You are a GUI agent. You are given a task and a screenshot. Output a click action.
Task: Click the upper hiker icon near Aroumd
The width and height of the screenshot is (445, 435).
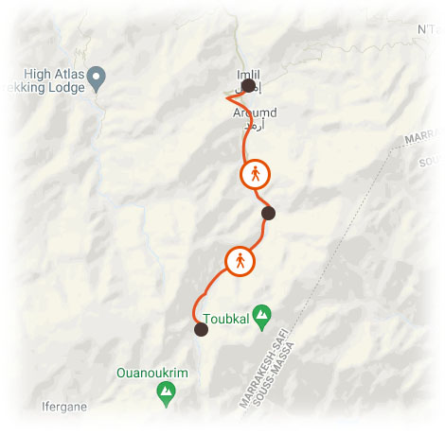pyautogui.click(x=256, y=174)
